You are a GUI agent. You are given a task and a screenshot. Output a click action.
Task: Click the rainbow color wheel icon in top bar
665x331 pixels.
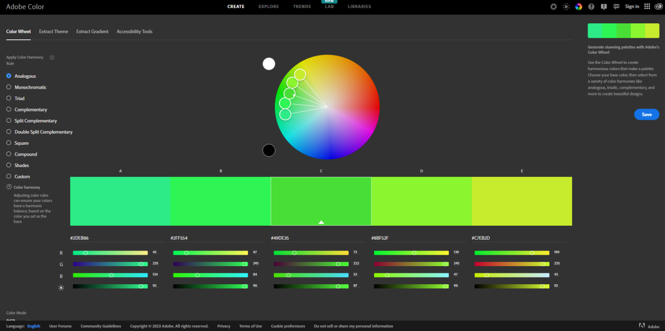tap(578, 6)
